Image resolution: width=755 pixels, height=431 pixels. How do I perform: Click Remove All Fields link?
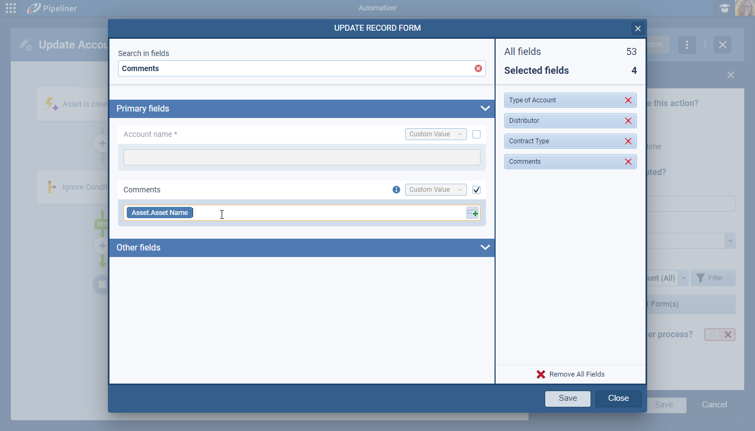[571, 374]
